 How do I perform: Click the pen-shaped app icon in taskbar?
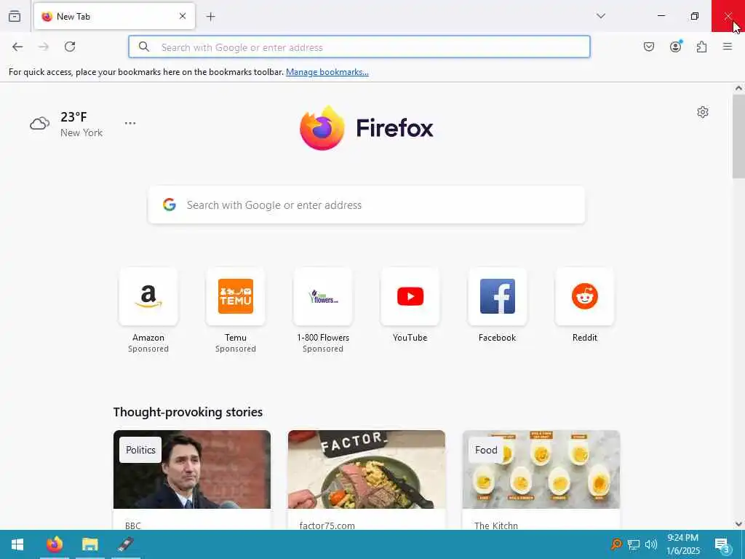click(x=125, y=544)
